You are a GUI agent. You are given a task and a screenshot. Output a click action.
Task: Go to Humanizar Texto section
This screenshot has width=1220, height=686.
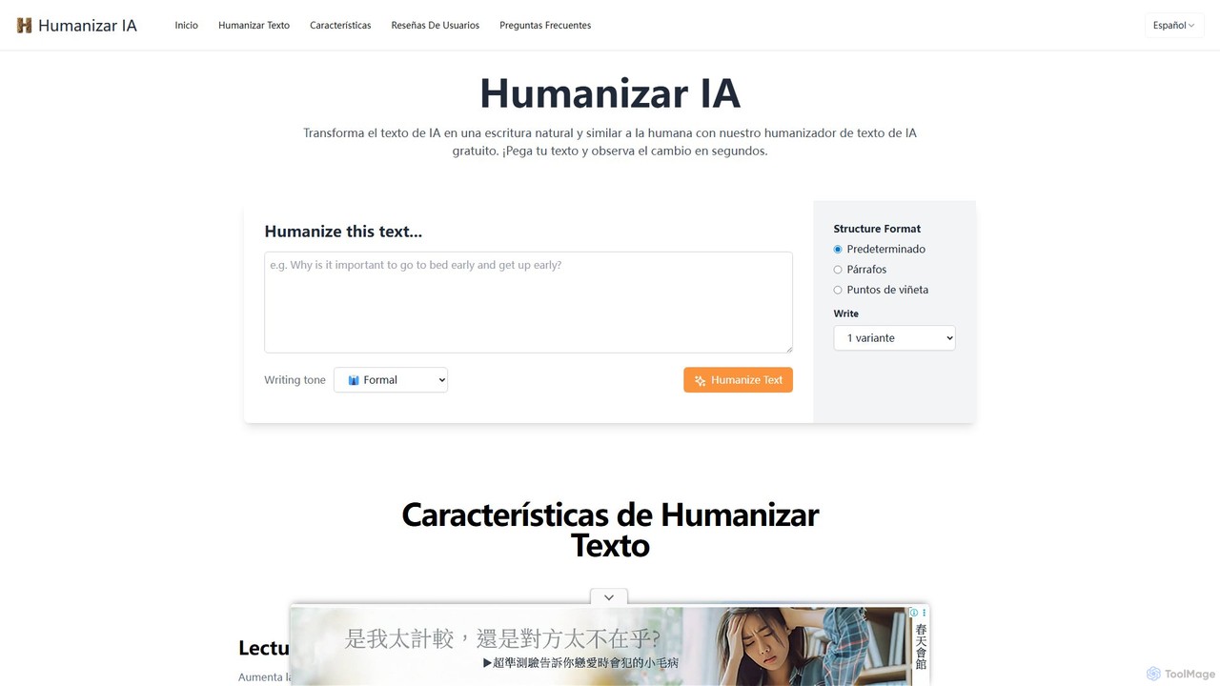(254, 26)
